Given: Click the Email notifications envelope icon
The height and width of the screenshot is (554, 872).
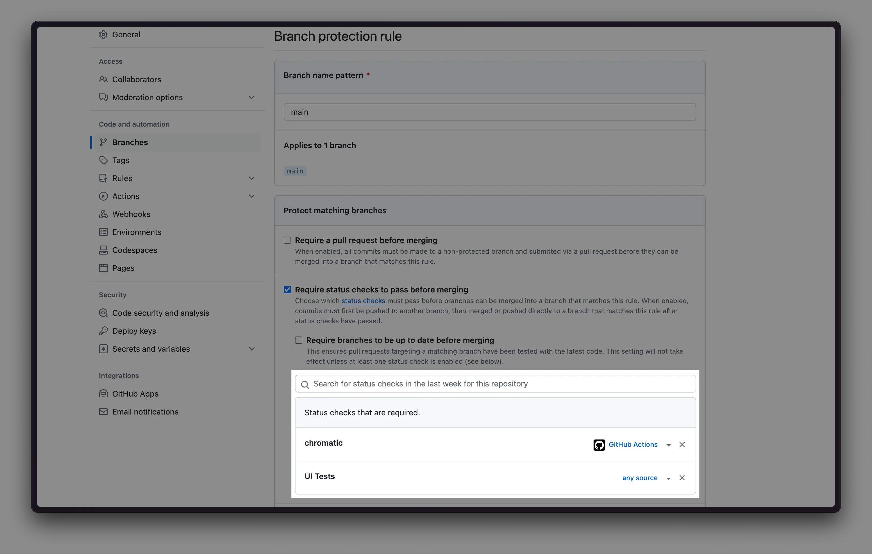Looking at the screenshot, I should tap(103, 412).
